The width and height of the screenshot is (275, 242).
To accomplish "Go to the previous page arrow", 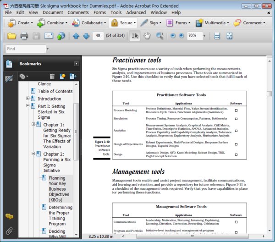I will (76, 36).
